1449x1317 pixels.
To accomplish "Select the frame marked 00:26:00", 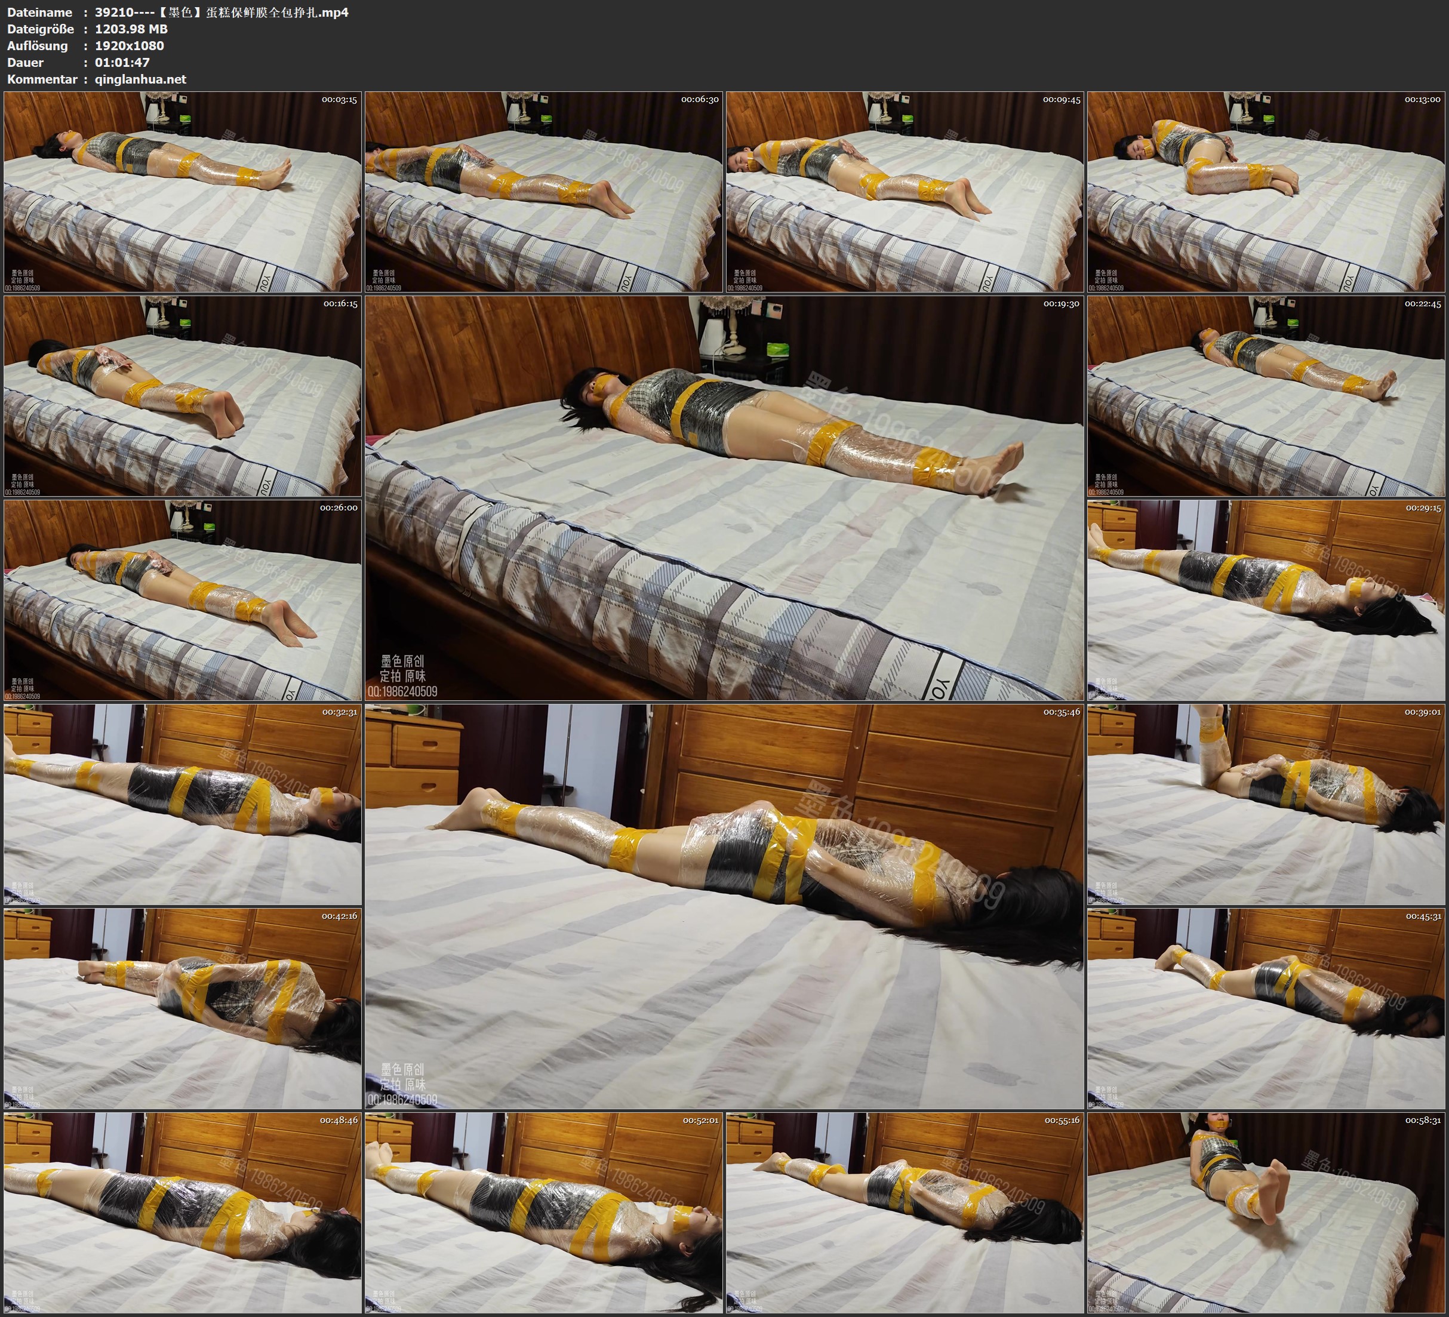I will tap(183, 600).
